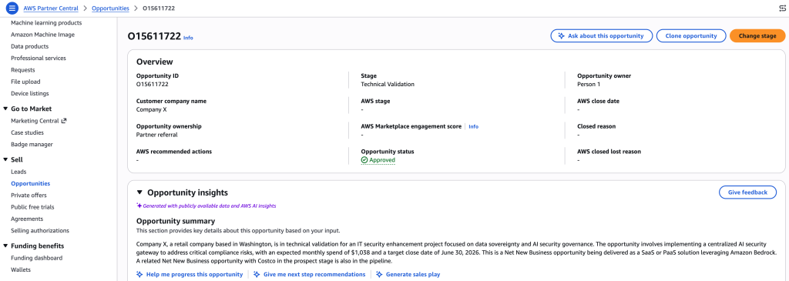Click the AWS recommended actions label
Viewport: 789px width, 281px height.
(174, 152)
